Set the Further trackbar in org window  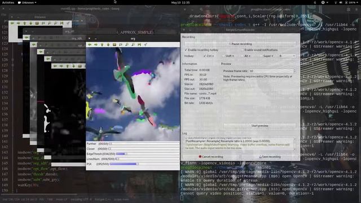tap(144, 144)
